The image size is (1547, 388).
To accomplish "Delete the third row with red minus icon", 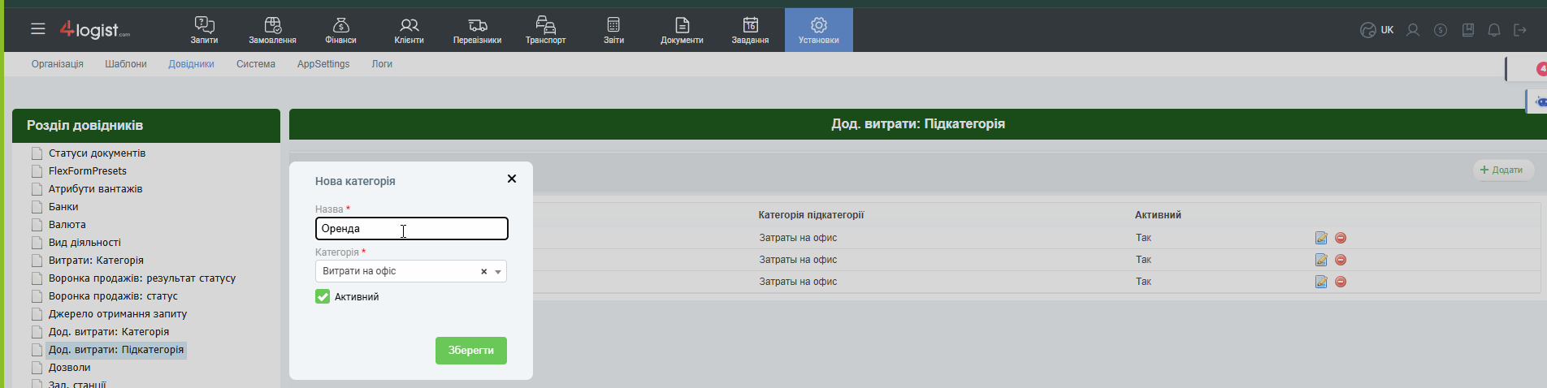I will tap(1341, 282).
